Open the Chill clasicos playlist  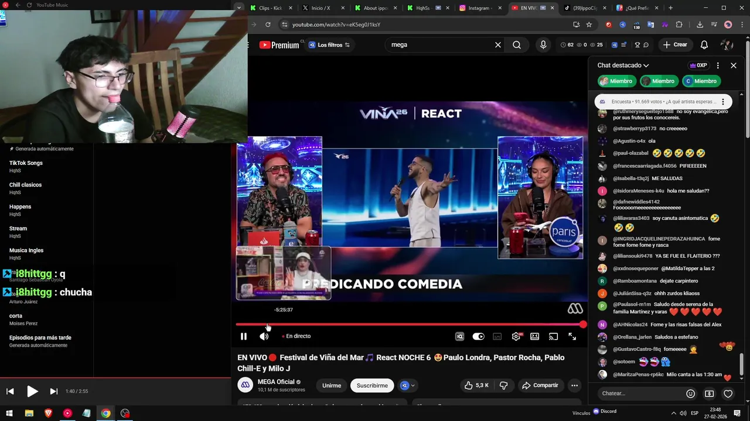pyautogui.click(x=25, y=185)
